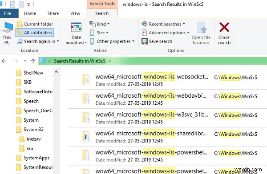Click folder icon of sharedlibr result
The image size is (267, 174).
pos(86,137)
